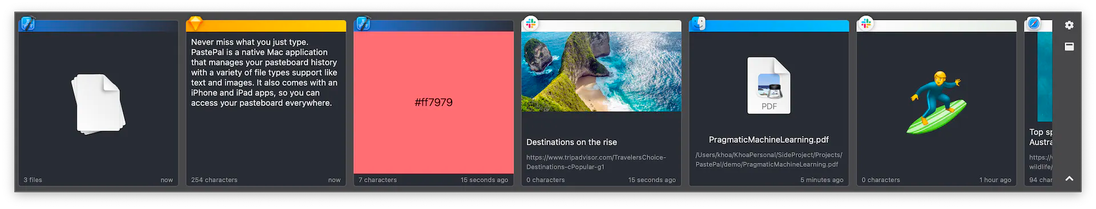Screen dimensions: 1096x209
Task: Click the Safari icon on last card
Action: coord(1034,23)
